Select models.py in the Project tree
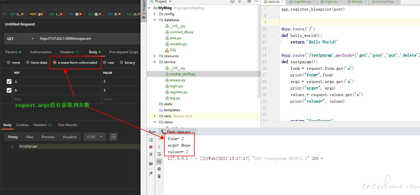Image resolution: width=420 pixels, height=195 pixels. (178, 44)
